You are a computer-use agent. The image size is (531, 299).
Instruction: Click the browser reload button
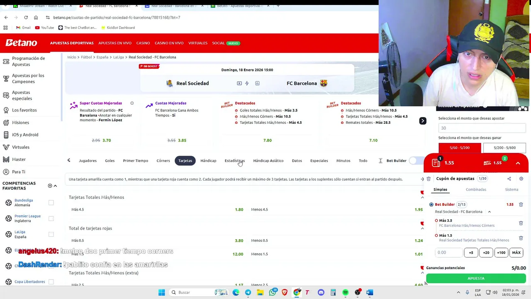click(26, 17)
